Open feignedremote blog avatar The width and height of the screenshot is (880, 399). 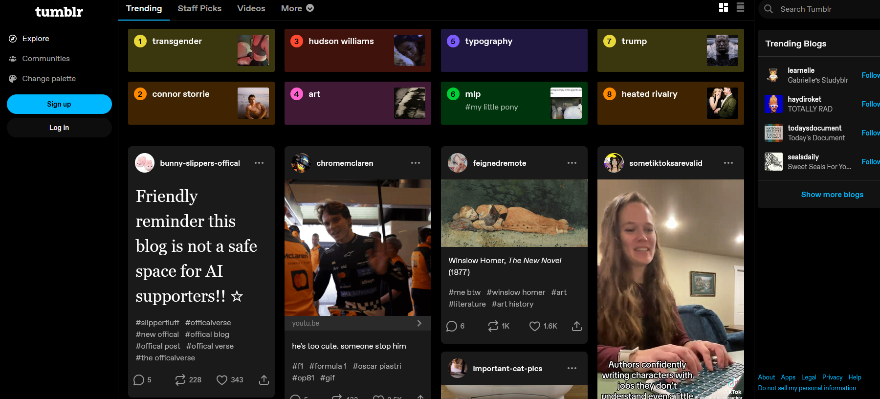(x=458, y=163)
